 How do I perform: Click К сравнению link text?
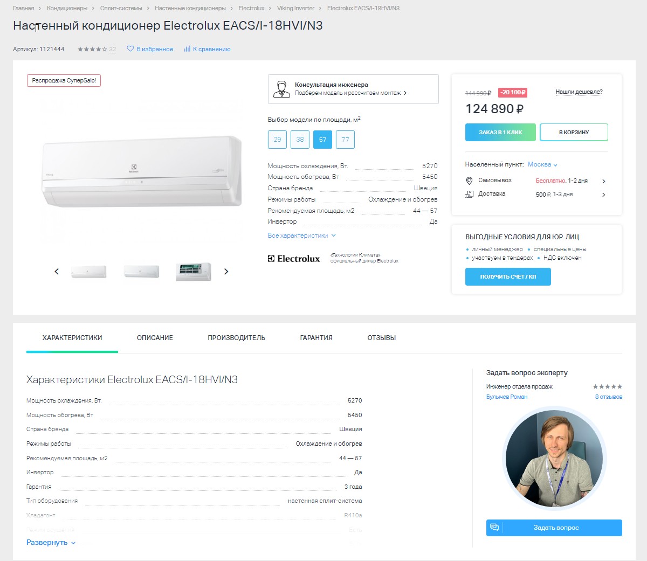pyautogui.click(x=211, y=49)
